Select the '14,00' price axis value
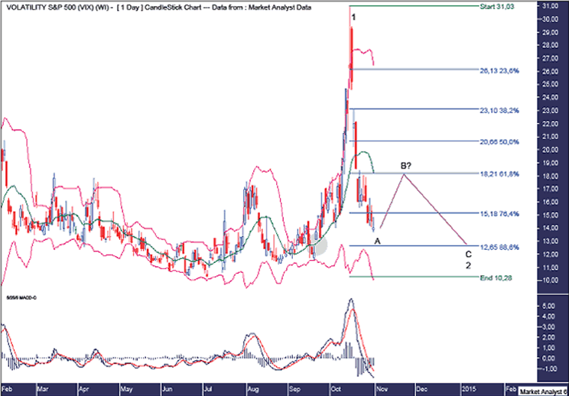The height and width of the screenshot is (396, 569). (549, 228)
